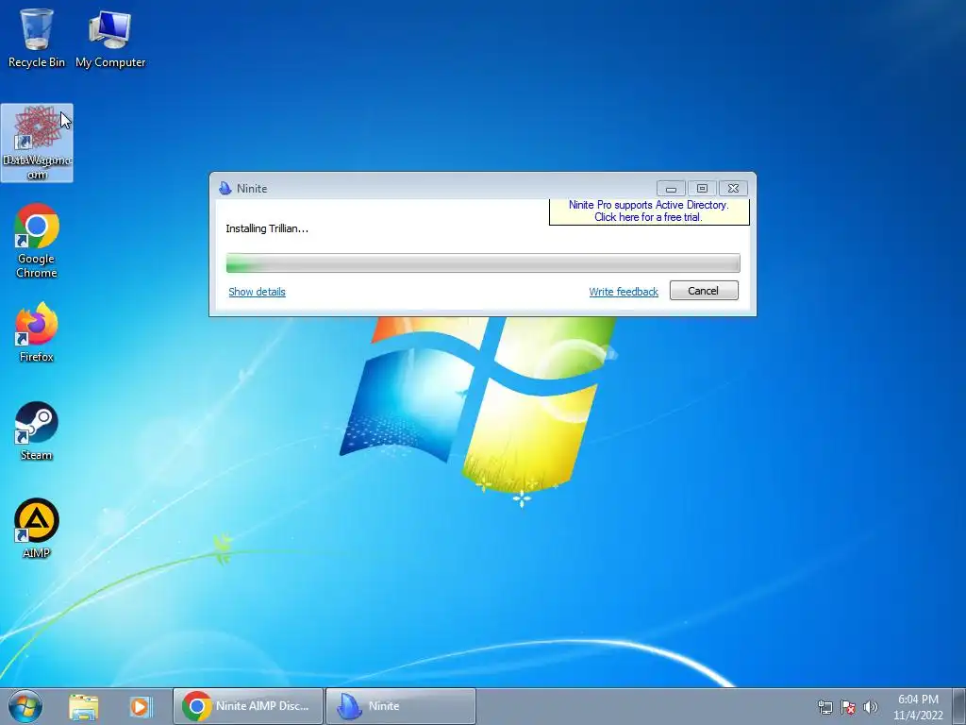Open the Action Center flag icon

point(848,707)
